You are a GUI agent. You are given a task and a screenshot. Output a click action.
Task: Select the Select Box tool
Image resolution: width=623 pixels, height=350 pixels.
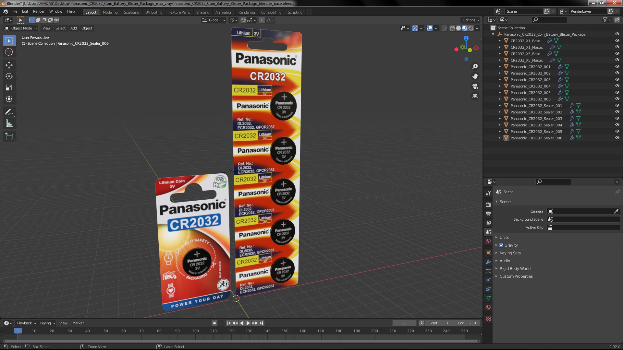click(x=9, y=41)
